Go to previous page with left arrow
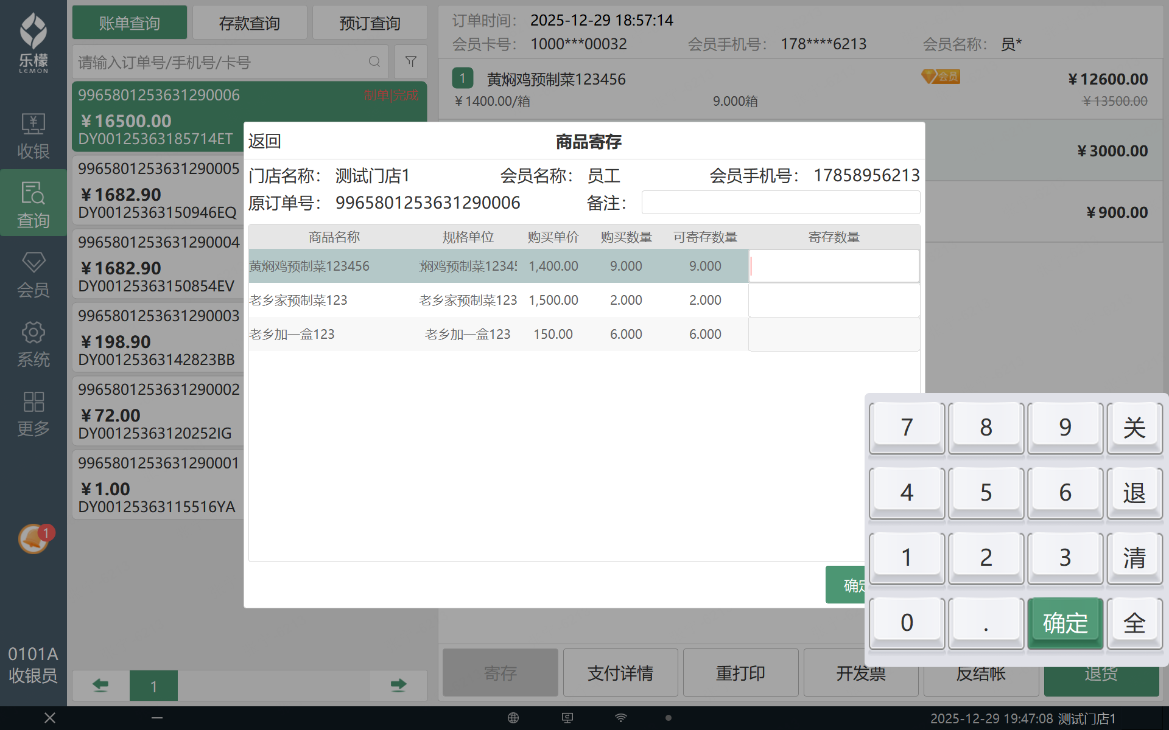This screenshot has height=730, width=1169. pos(100,686)
